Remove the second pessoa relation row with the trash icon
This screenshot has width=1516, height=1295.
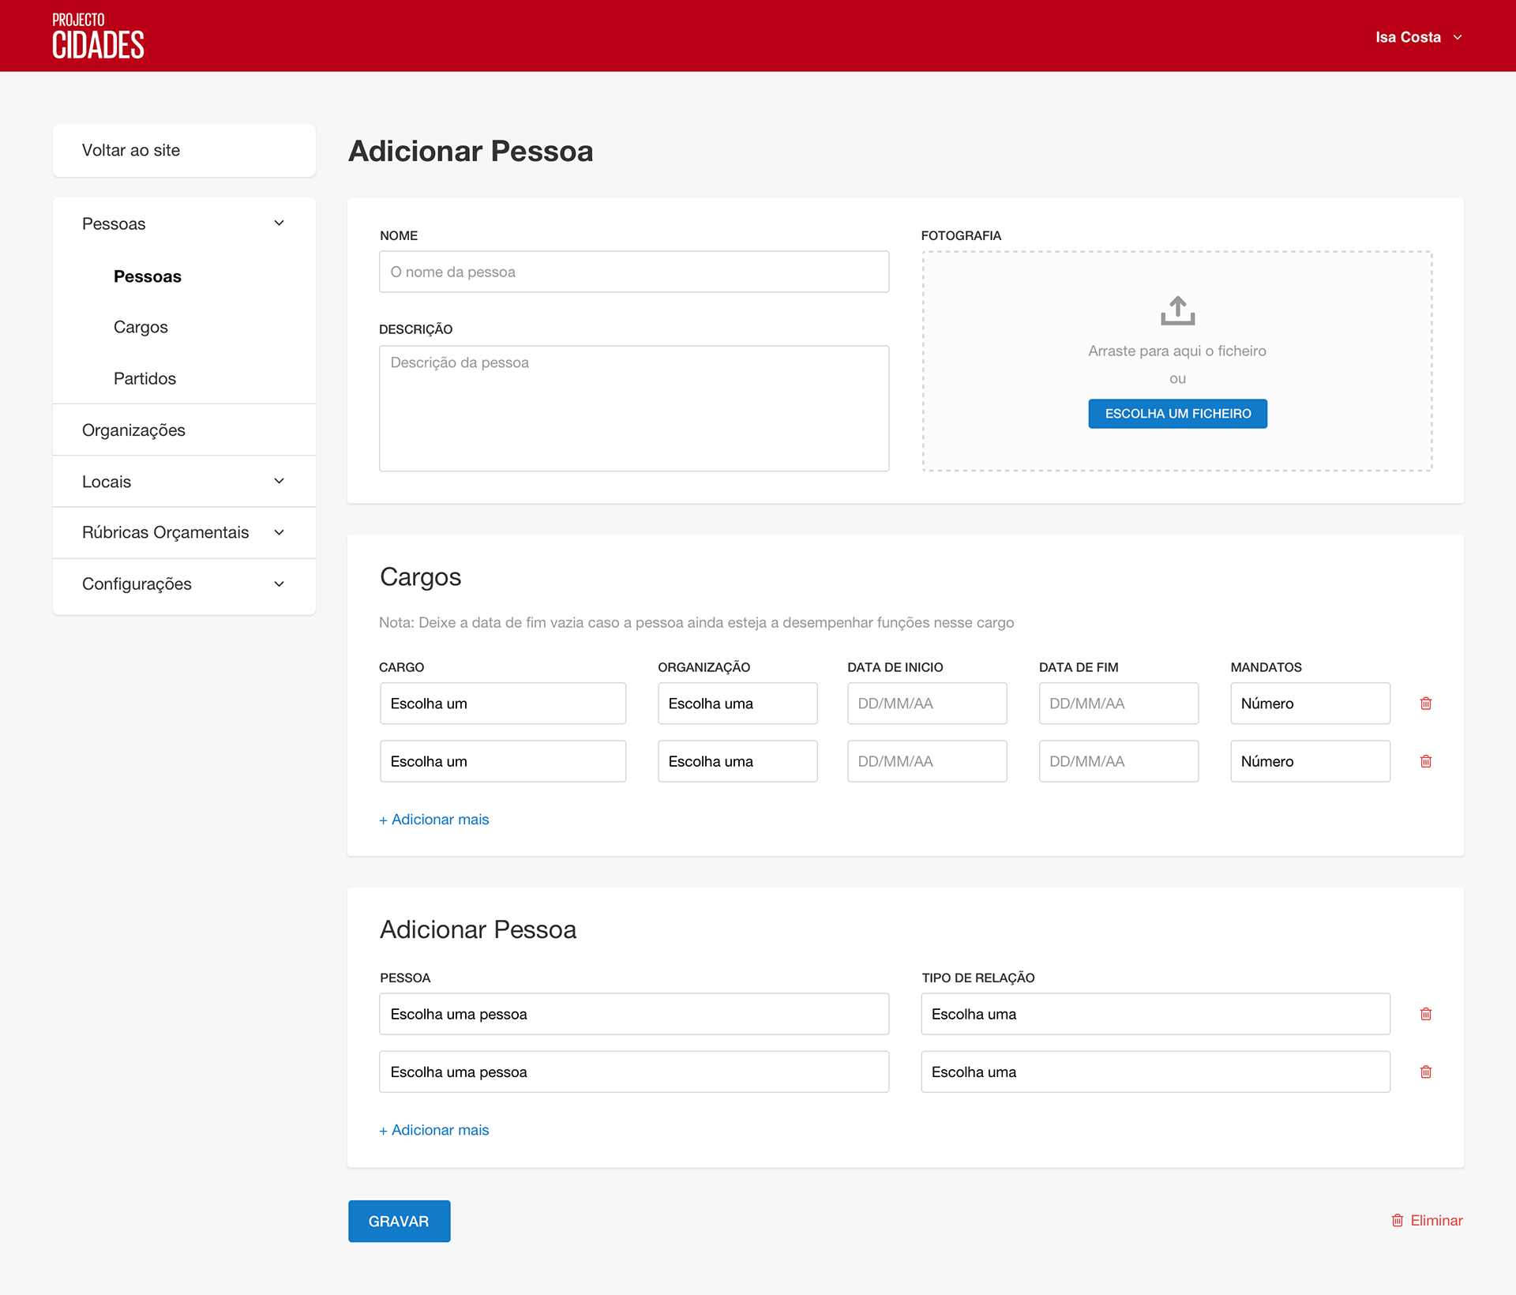[x=1425, y=1072]
